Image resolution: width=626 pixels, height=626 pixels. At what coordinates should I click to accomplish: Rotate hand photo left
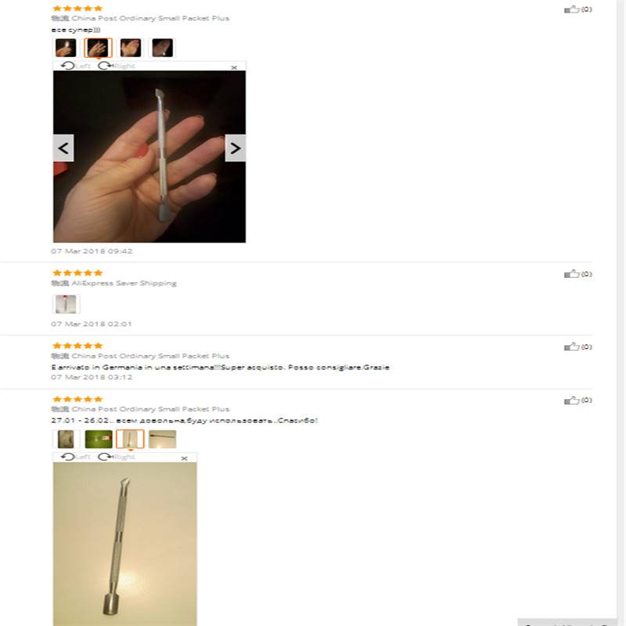(76, 66)
